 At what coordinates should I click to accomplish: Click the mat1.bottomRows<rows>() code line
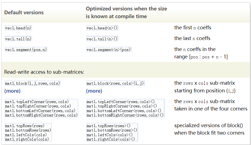[x=112, y=130]
